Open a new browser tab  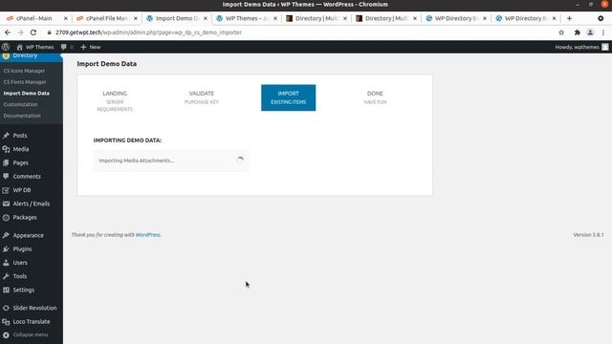[569, 18]
